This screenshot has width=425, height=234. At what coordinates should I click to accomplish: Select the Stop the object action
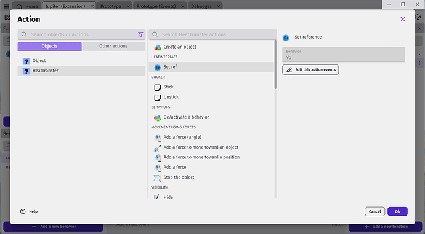click(211, 177)
